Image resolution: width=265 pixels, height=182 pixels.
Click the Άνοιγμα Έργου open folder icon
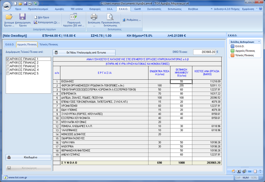9,17
